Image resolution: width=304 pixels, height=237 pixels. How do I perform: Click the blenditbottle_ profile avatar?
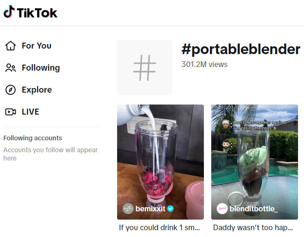click(222, 209)
